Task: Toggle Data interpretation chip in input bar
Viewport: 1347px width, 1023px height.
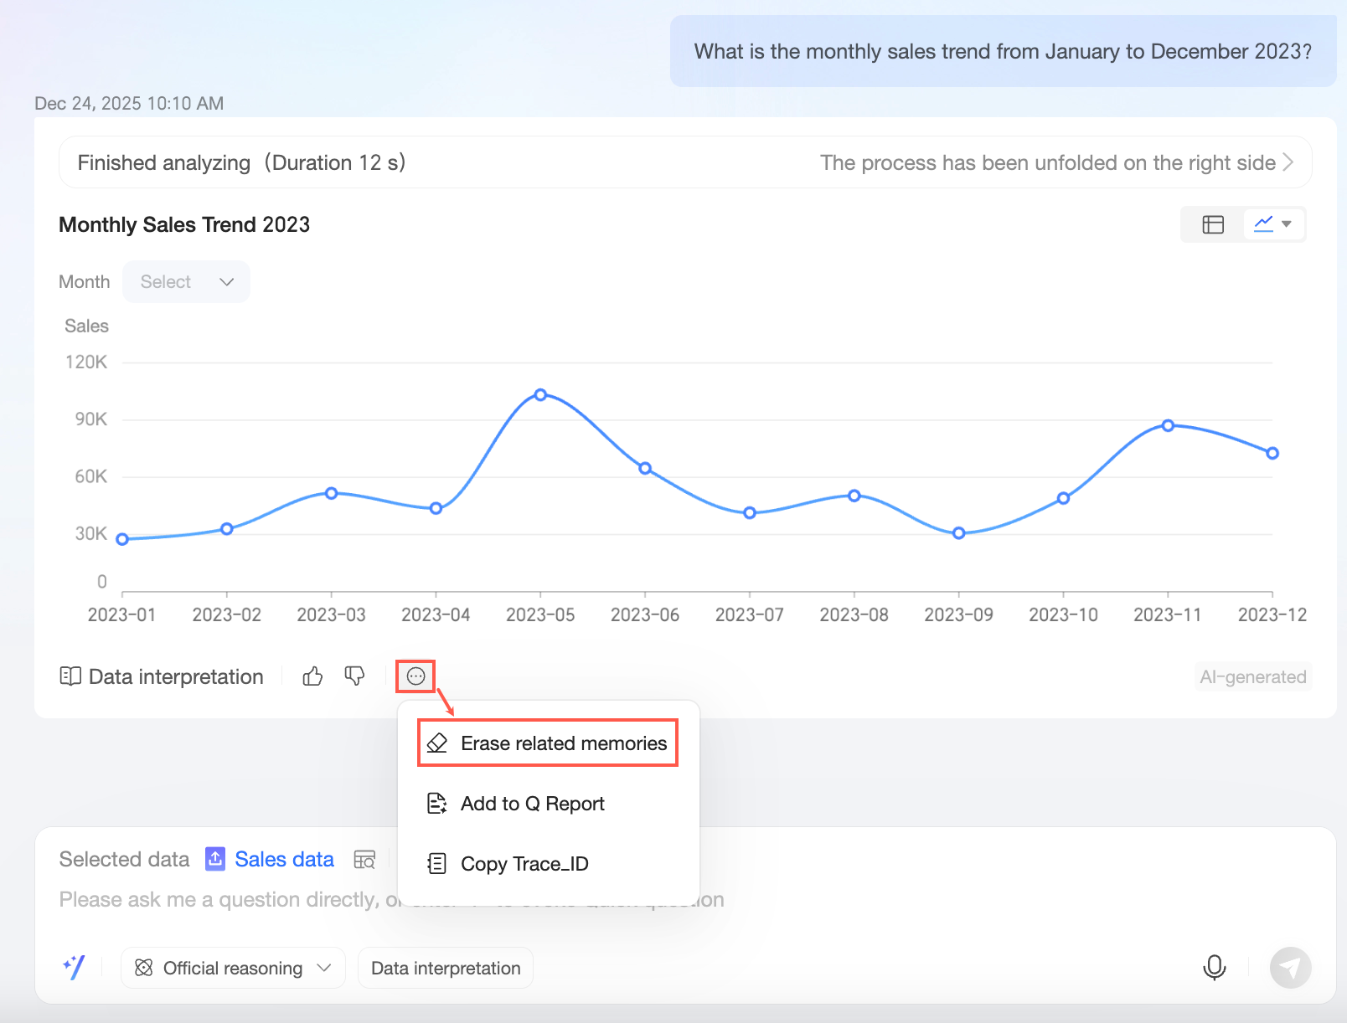Action: click(446, 969)
